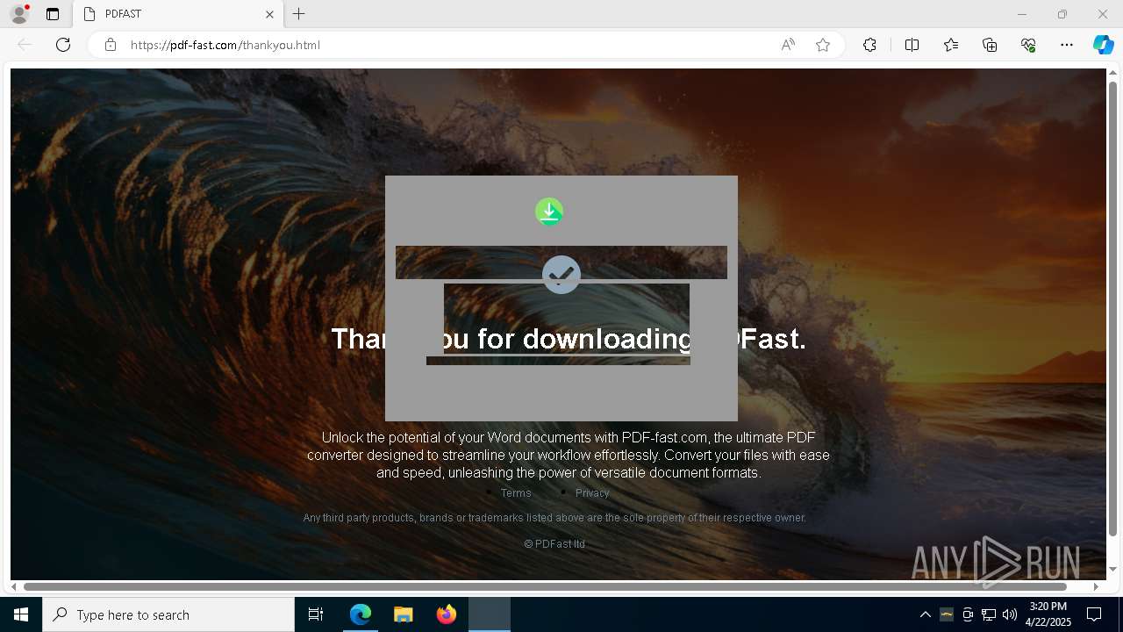
Task: Switch to Microsoft Edge in taskbar
Action: (x=361, y=614)
